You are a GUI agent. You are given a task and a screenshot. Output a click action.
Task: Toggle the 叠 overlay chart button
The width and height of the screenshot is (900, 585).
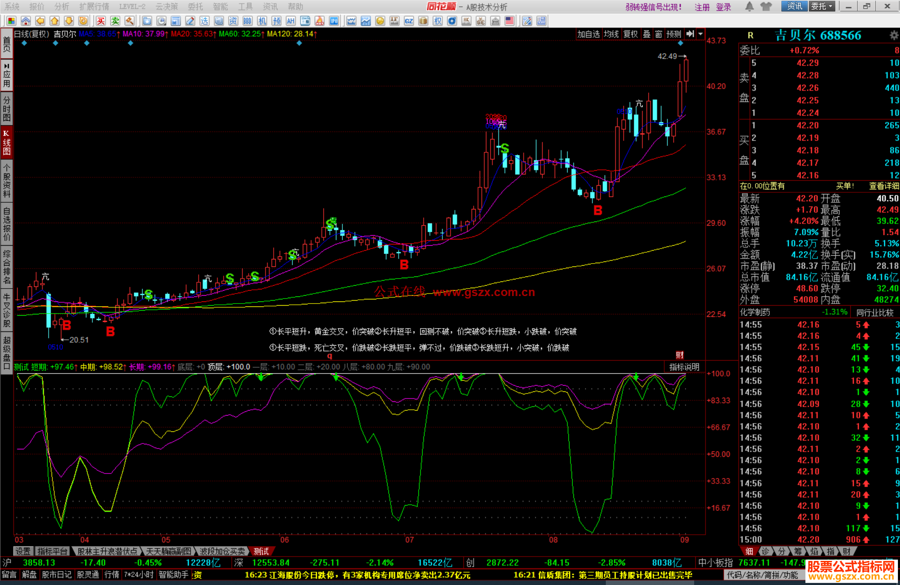tap(646, 34)
